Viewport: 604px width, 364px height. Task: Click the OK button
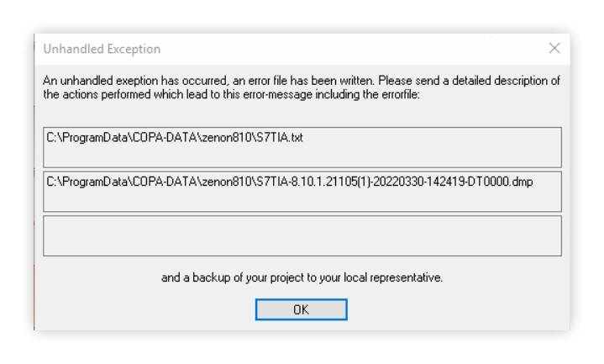pyautogui.click(x=301, y=309)
